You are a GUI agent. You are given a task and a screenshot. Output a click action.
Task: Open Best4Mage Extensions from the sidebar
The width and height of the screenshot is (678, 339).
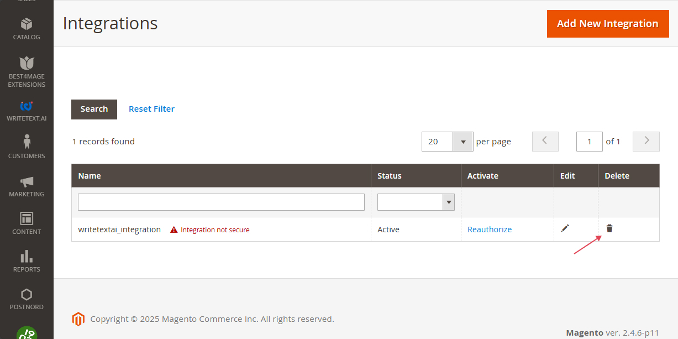[26, 71]
